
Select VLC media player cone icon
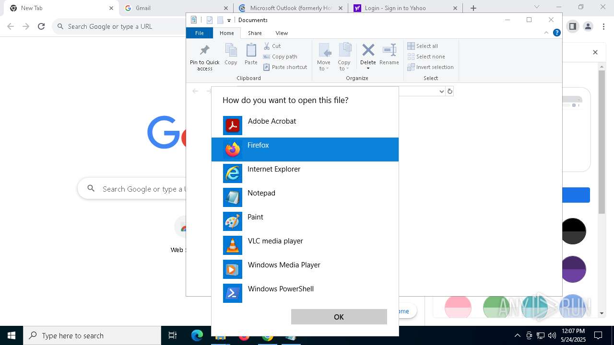click(233, 245)
